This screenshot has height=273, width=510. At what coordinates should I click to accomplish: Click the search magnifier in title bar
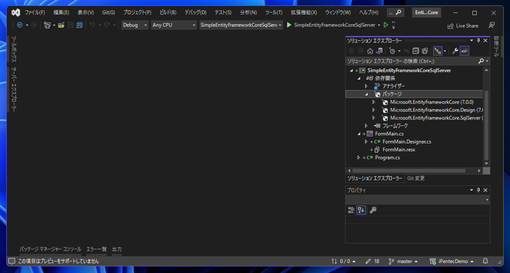(x=398, y=13)
